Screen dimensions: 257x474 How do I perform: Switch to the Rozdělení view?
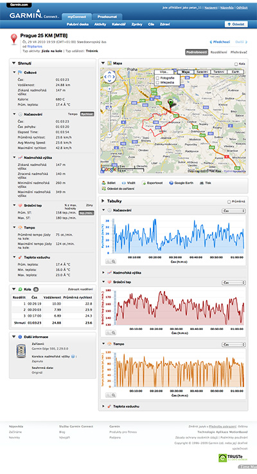click(218, 52)
